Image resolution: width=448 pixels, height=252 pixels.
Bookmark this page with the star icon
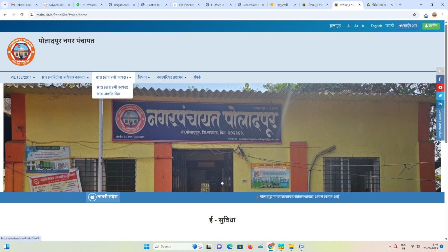coord(414,15)
